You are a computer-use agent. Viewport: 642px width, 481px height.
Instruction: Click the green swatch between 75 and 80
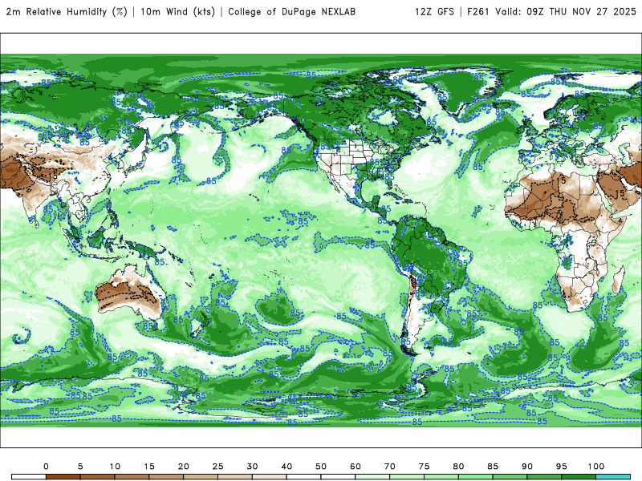click(x=441, y=477)
